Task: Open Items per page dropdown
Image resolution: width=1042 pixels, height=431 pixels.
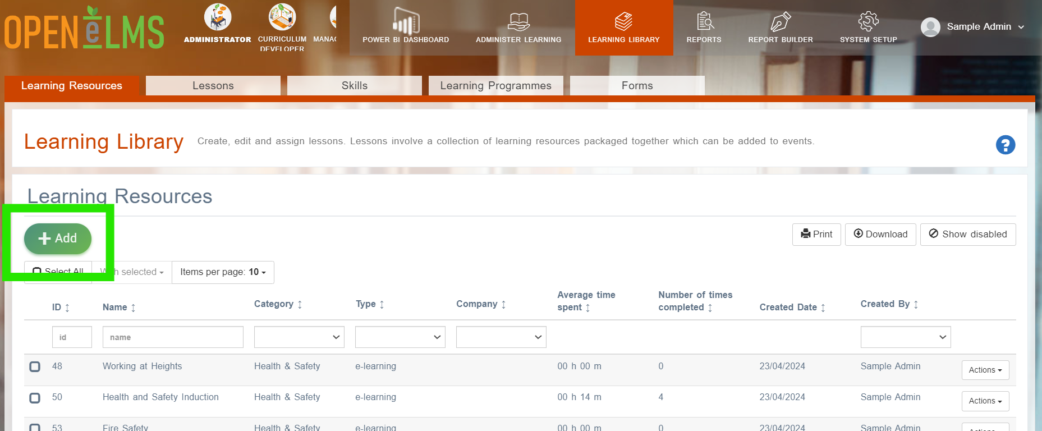Action: pos(223,272)
